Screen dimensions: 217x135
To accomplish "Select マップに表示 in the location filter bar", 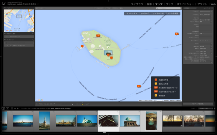I will pos(98,8).
